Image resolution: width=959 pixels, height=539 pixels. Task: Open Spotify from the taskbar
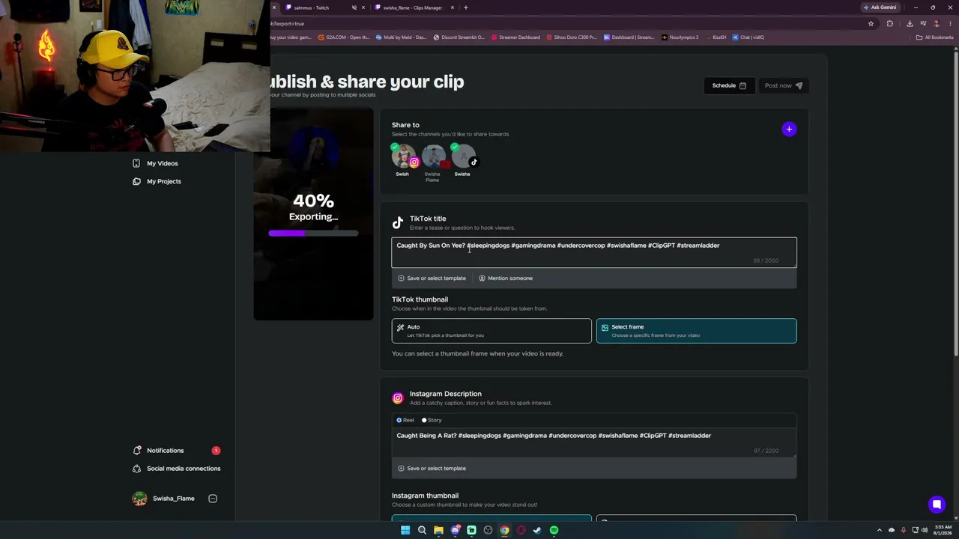click(x=554, y=530)
